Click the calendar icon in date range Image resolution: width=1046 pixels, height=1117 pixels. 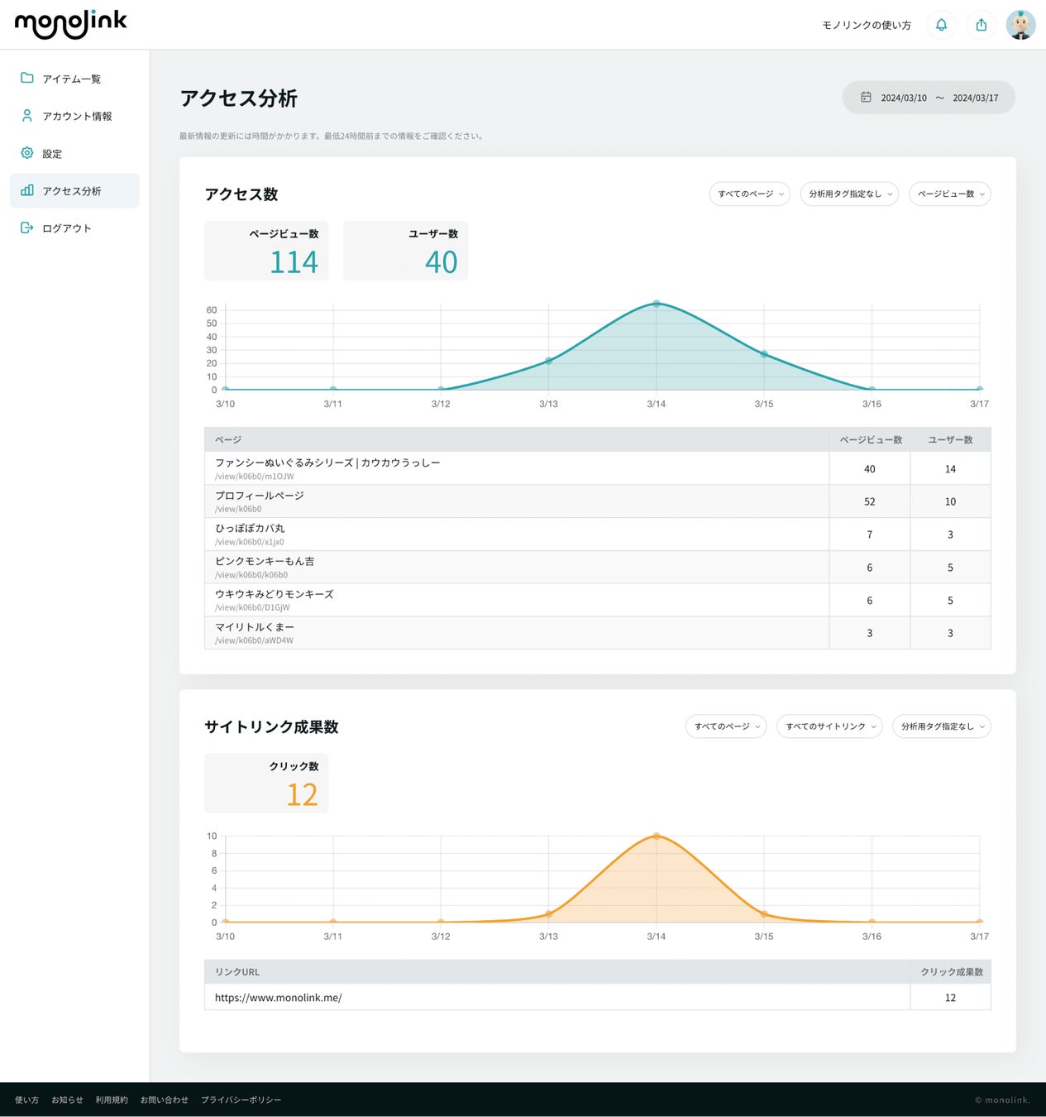(866, 98)
